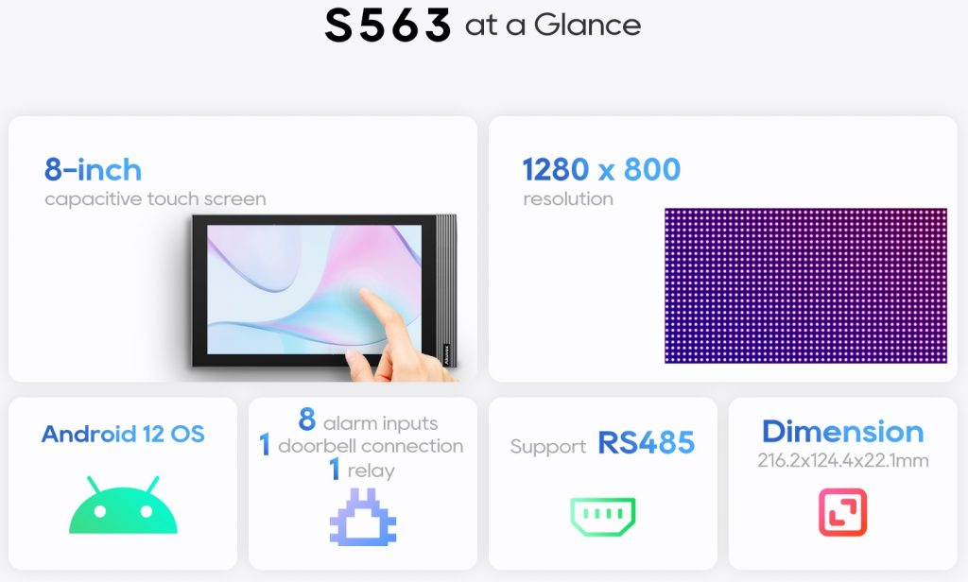Click the green Android robot icon
The image size is (968, 582).
pyautogui.click(x=123, y=505)
